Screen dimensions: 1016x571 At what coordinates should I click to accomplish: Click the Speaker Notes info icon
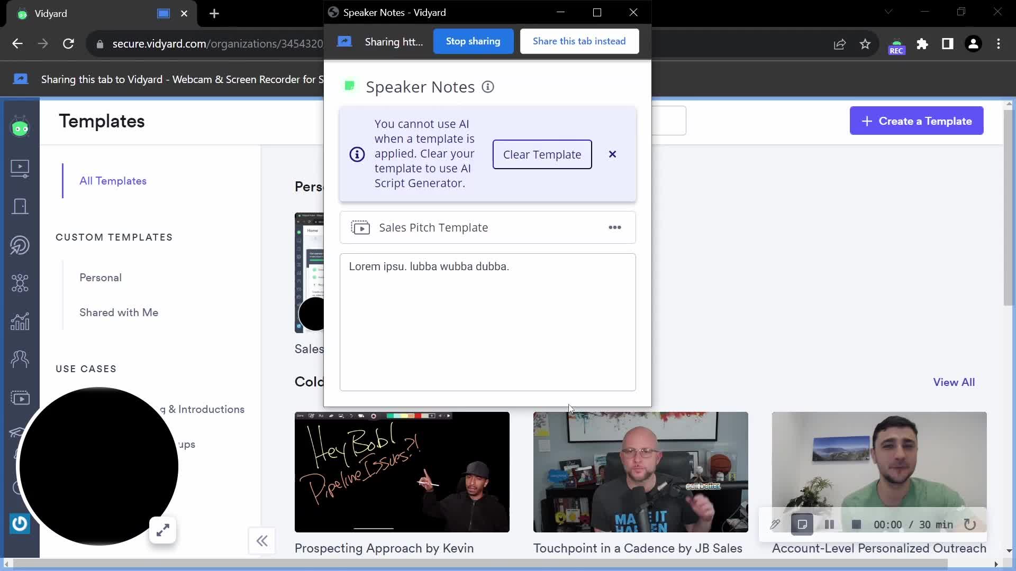click(488, 87)
